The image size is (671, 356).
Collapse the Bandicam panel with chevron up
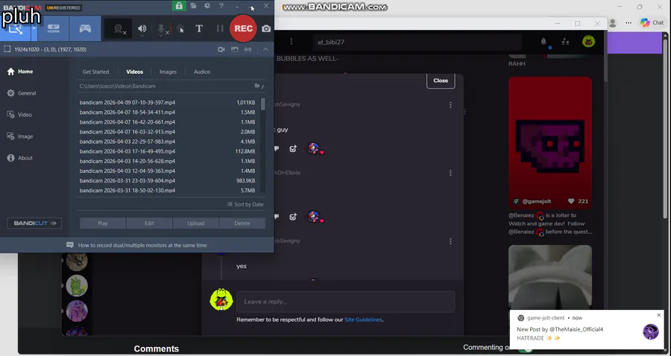pyautogui.click(x=265, y=49)
